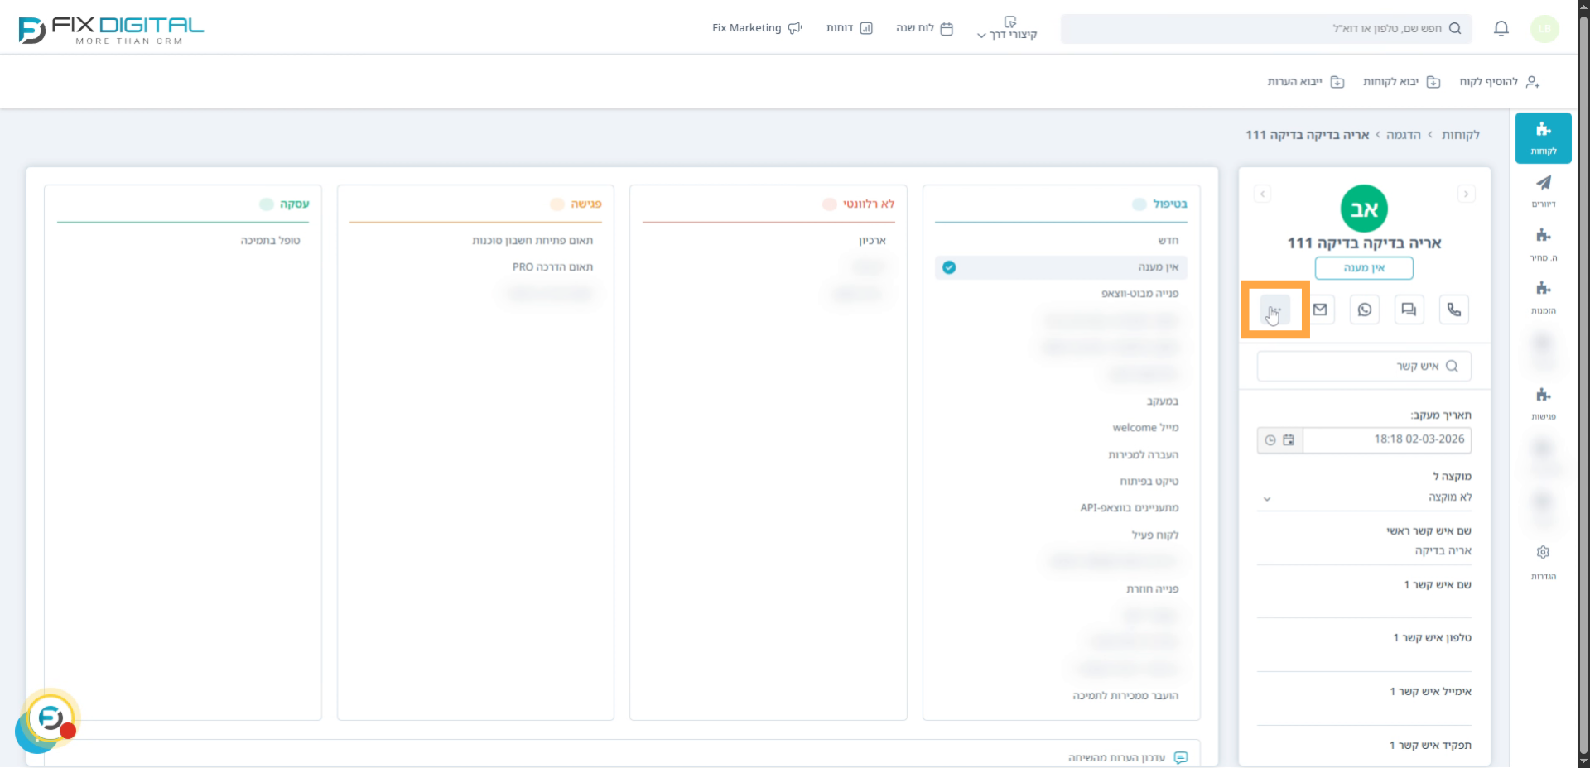Expand the קיצורי דרך shortcuts dropdown
Image resolution: width=1590 pixels, height=768 pixels.
1007,29
